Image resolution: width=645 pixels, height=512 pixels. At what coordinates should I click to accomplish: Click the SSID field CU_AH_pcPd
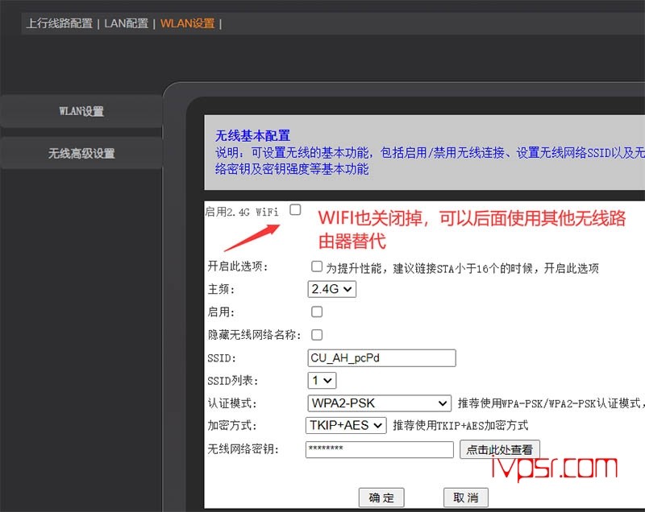pyautogui.click(x=381, y=358)
